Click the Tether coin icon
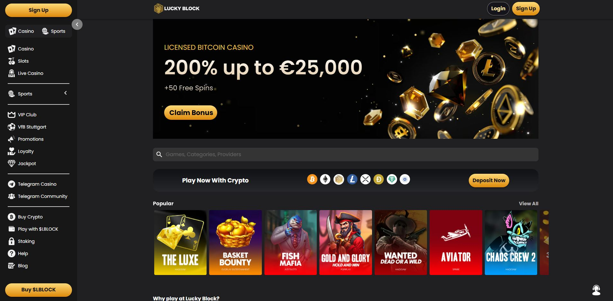 pos(392,179)
